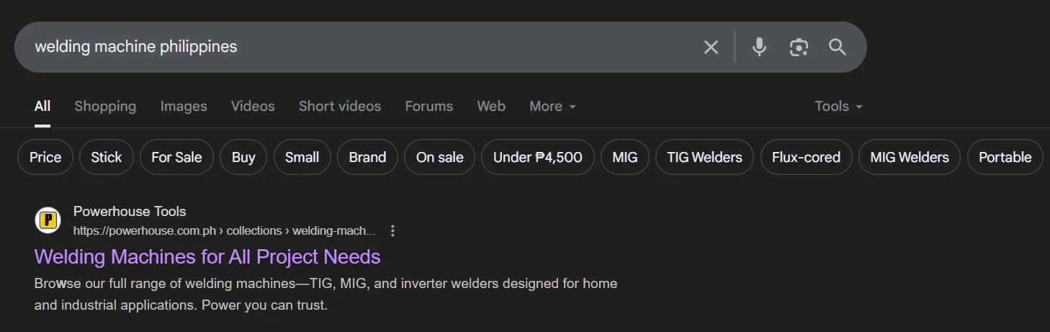Click into the search text field
Viewport: 1050px width, 332px height.
360,48
